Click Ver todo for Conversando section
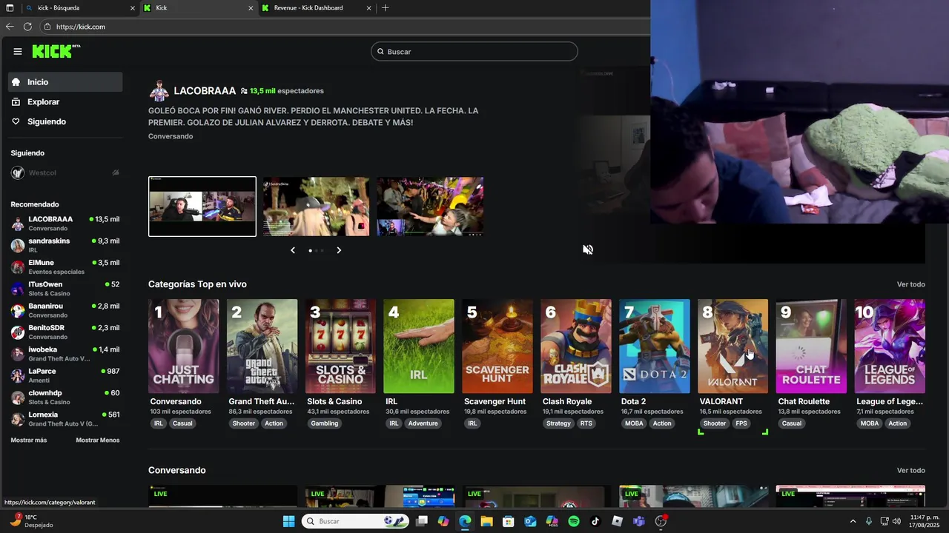The width and height of the screenshot is (949, 533). (x=911, y=470)
